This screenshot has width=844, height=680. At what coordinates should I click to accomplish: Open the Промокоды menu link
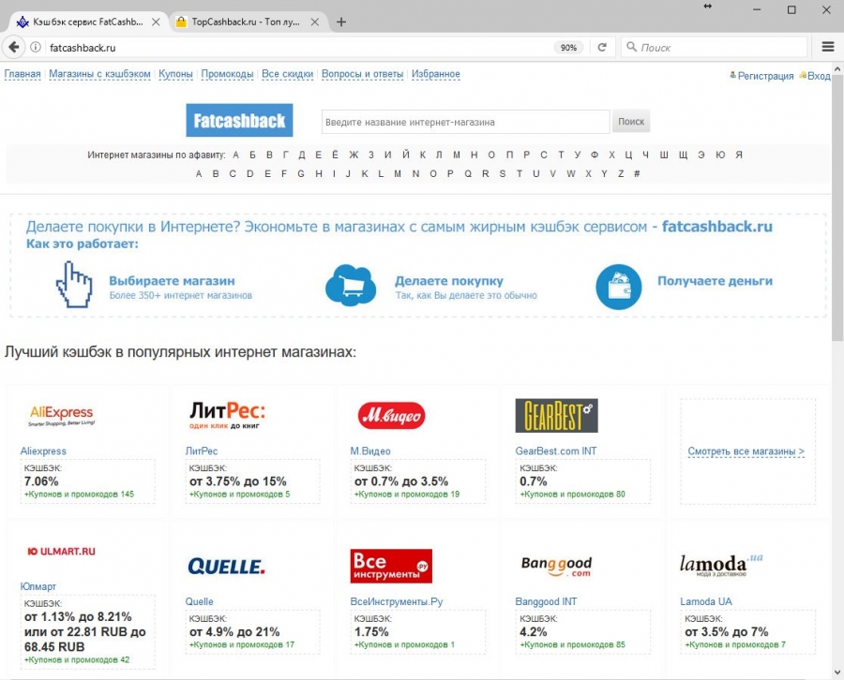227,74
